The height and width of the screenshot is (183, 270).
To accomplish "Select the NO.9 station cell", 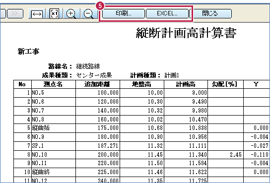I will (x=54, y=137).
